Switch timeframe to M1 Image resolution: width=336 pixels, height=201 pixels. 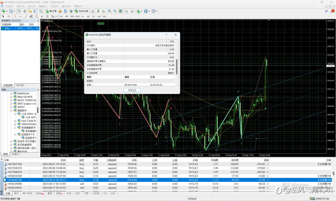point(61,16)
